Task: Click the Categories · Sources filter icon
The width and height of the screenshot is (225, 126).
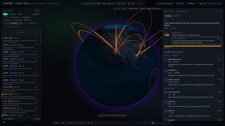Action: tap(4, 27)
